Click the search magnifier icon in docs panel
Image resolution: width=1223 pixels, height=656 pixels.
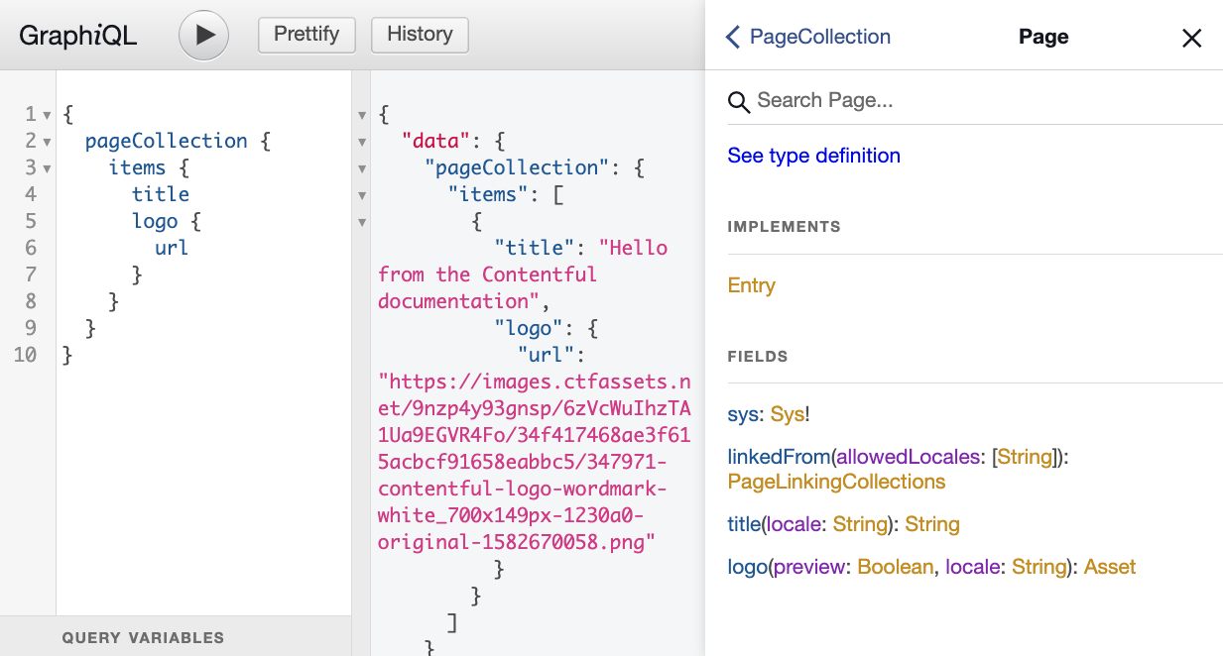coord(738,101)
